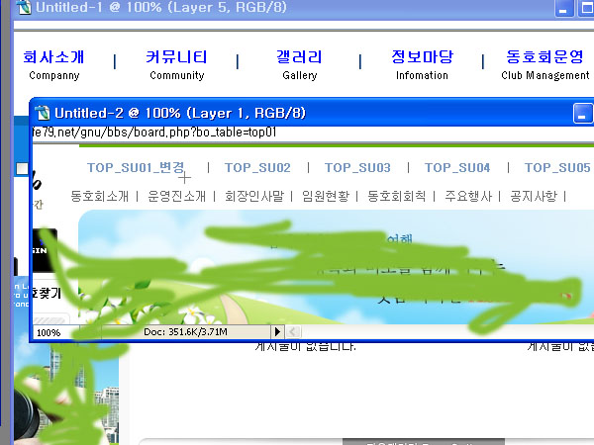Go to the 주요행사 submenu link
The width and height of the screenshot is (594, 445).
coord(470,196)
